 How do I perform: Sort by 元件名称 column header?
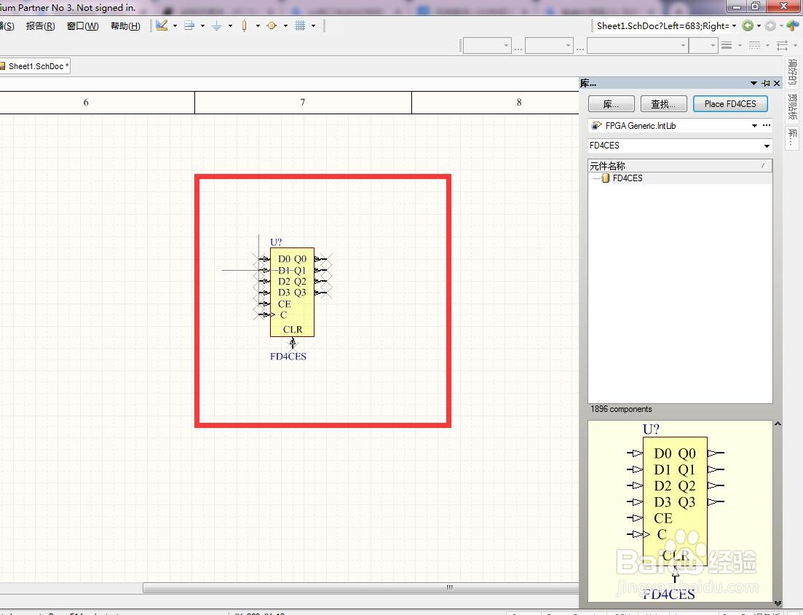pyautogui.click(x=680, y=166)
